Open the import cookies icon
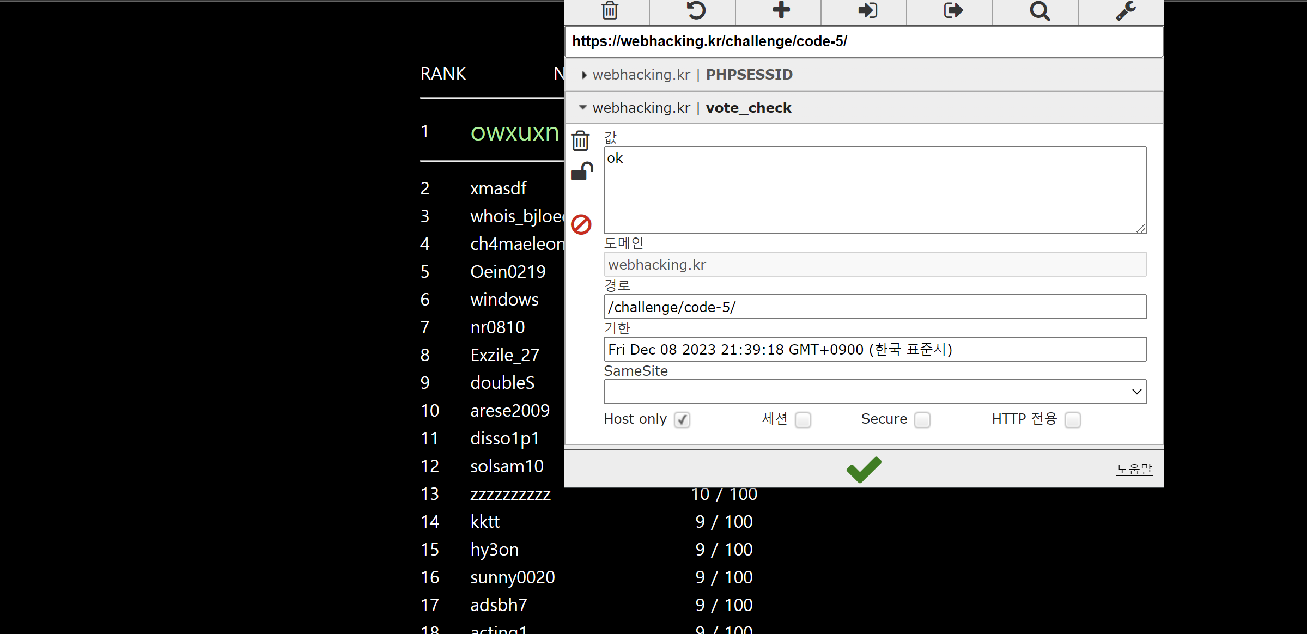Screen dimensions: 1307x634 click(866, 11)
